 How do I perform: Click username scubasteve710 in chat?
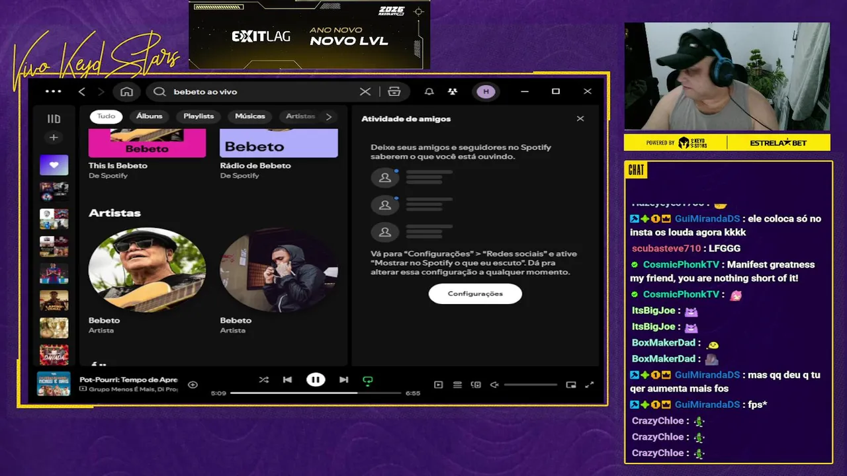tap(666, 249)
